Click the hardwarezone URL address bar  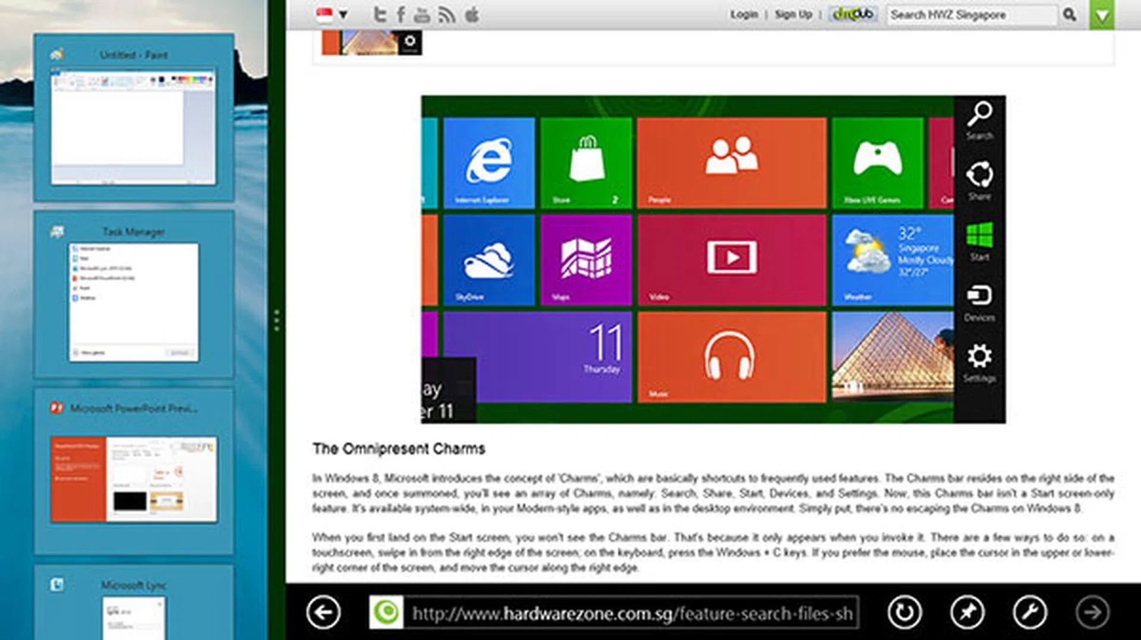coord(631,613)
